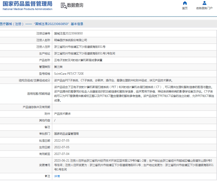Select product name 正电子发射及X射线计算机断层成像装置
The image size is (217, 181).
point(78,60)
